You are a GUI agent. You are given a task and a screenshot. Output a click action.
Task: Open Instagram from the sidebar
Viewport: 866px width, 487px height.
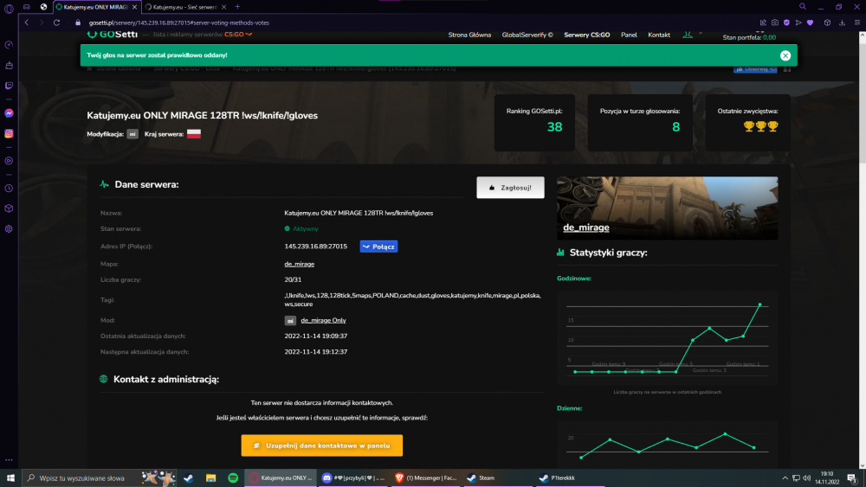point(9,133)
